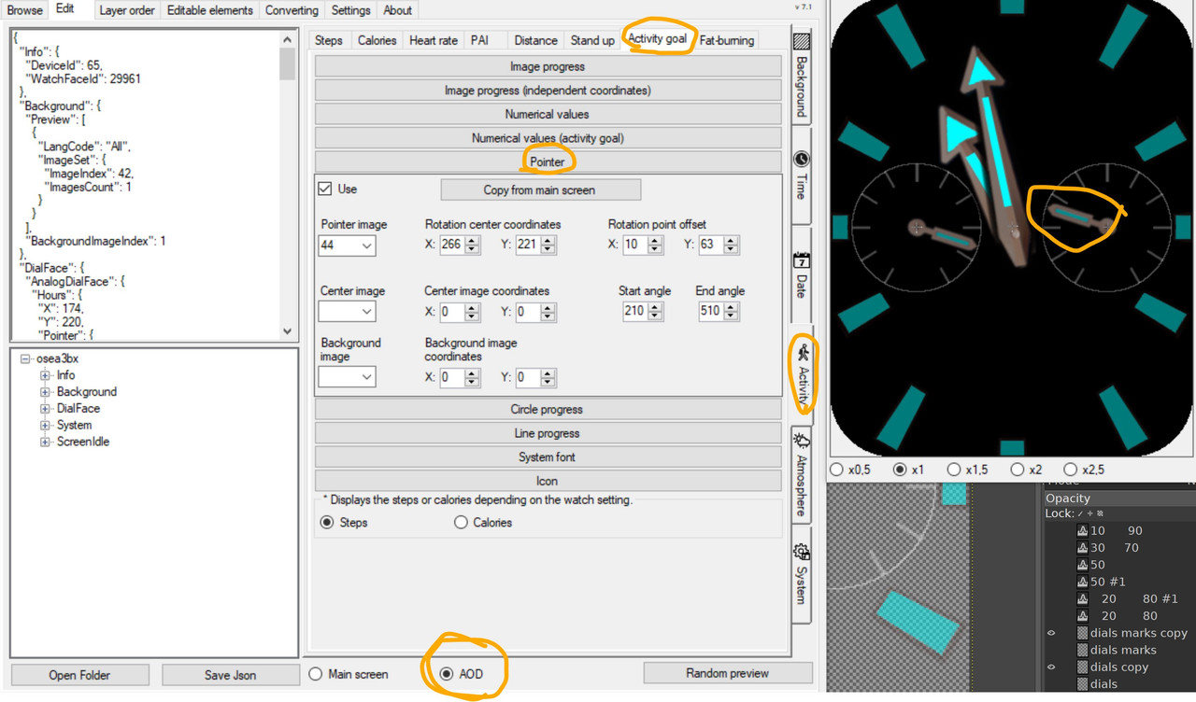Viewport: 1196px width, 702px height.
Task: Expand the Image progress section
Action: (x=548, y=66)
